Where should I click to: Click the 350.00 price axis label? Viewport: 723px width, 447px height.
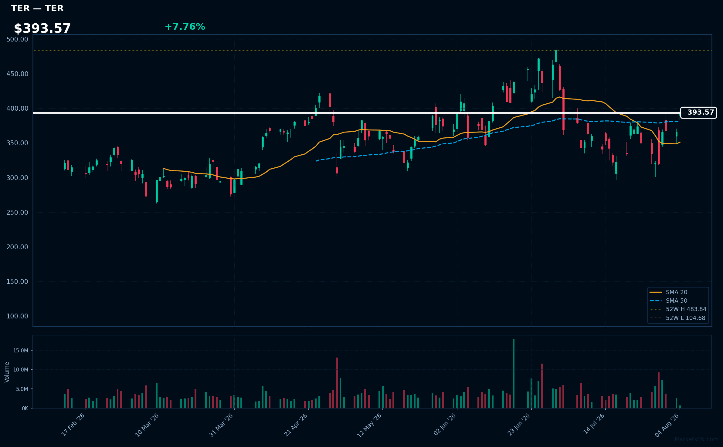pyautogui.click(x=17, y=143)
